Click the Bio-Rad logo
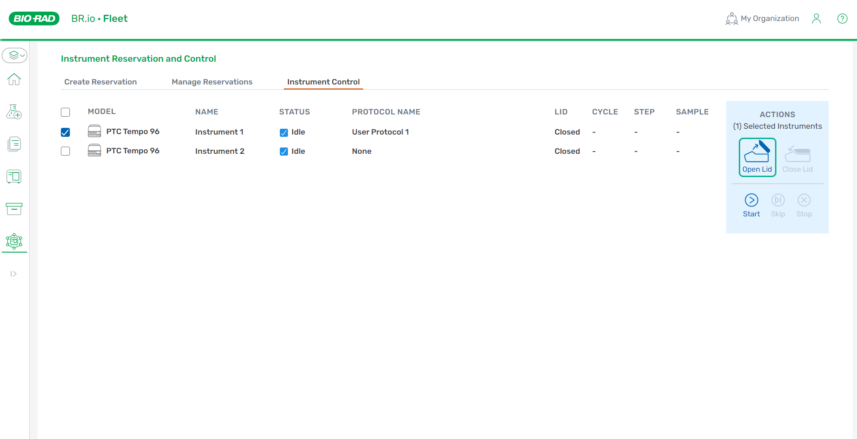 [34, 18]
